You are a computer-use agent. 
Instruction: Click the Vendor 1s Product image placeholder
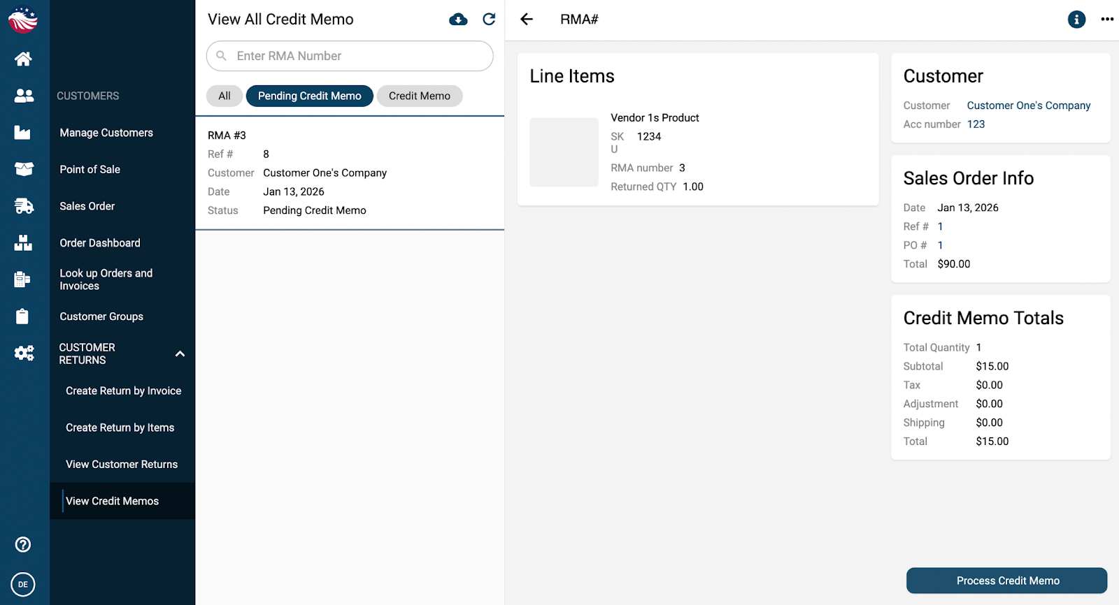tap(564, 152)
